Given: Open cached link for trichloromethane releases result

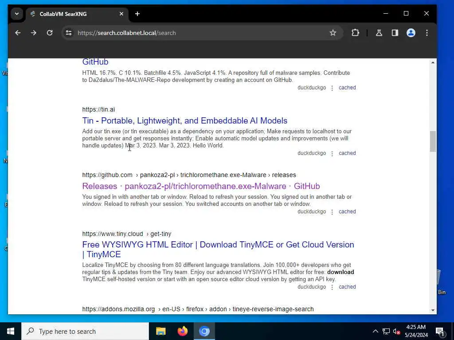Looking at the screenshot, I should coord(347,212).
